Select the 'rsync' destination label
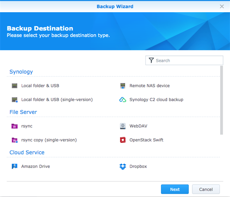 coord(27,126)
